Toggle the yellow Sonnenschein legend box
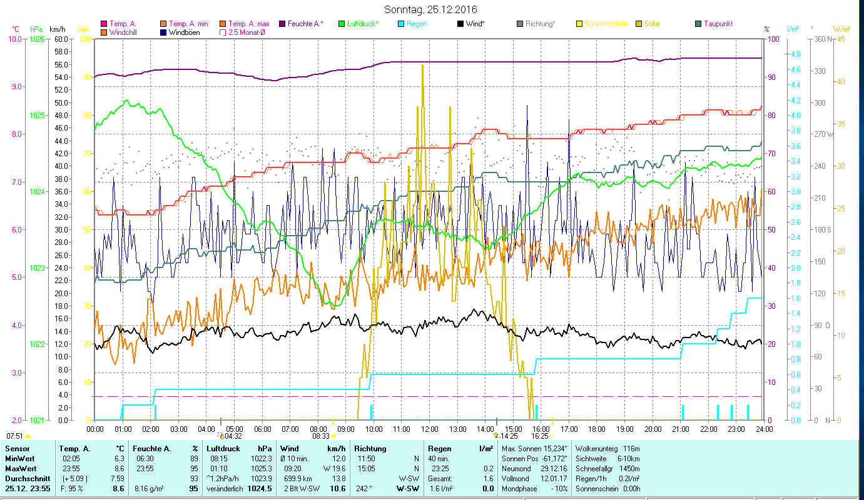The height and width of the screenshot is (500, 864). [579, 24]
